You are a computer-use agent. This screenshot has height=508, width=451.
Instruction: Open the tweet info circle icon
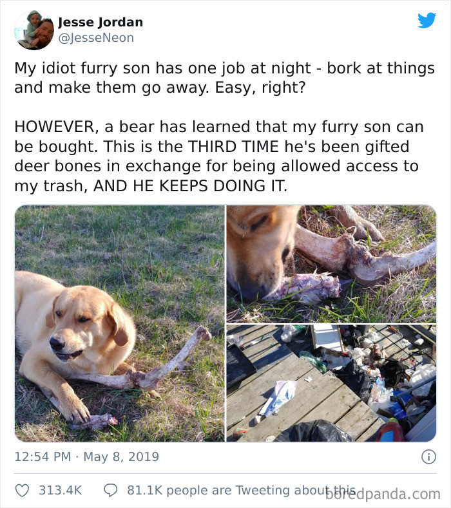pos(428,457)
